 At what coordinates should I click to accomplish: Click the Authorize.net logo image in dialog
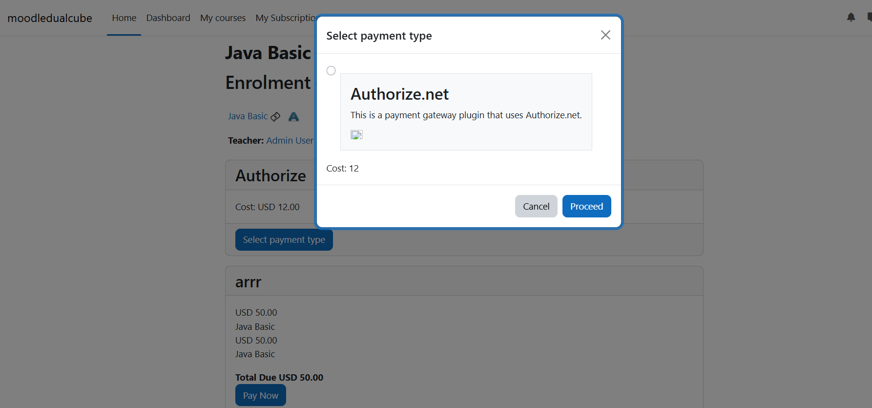tap(356, 135)
